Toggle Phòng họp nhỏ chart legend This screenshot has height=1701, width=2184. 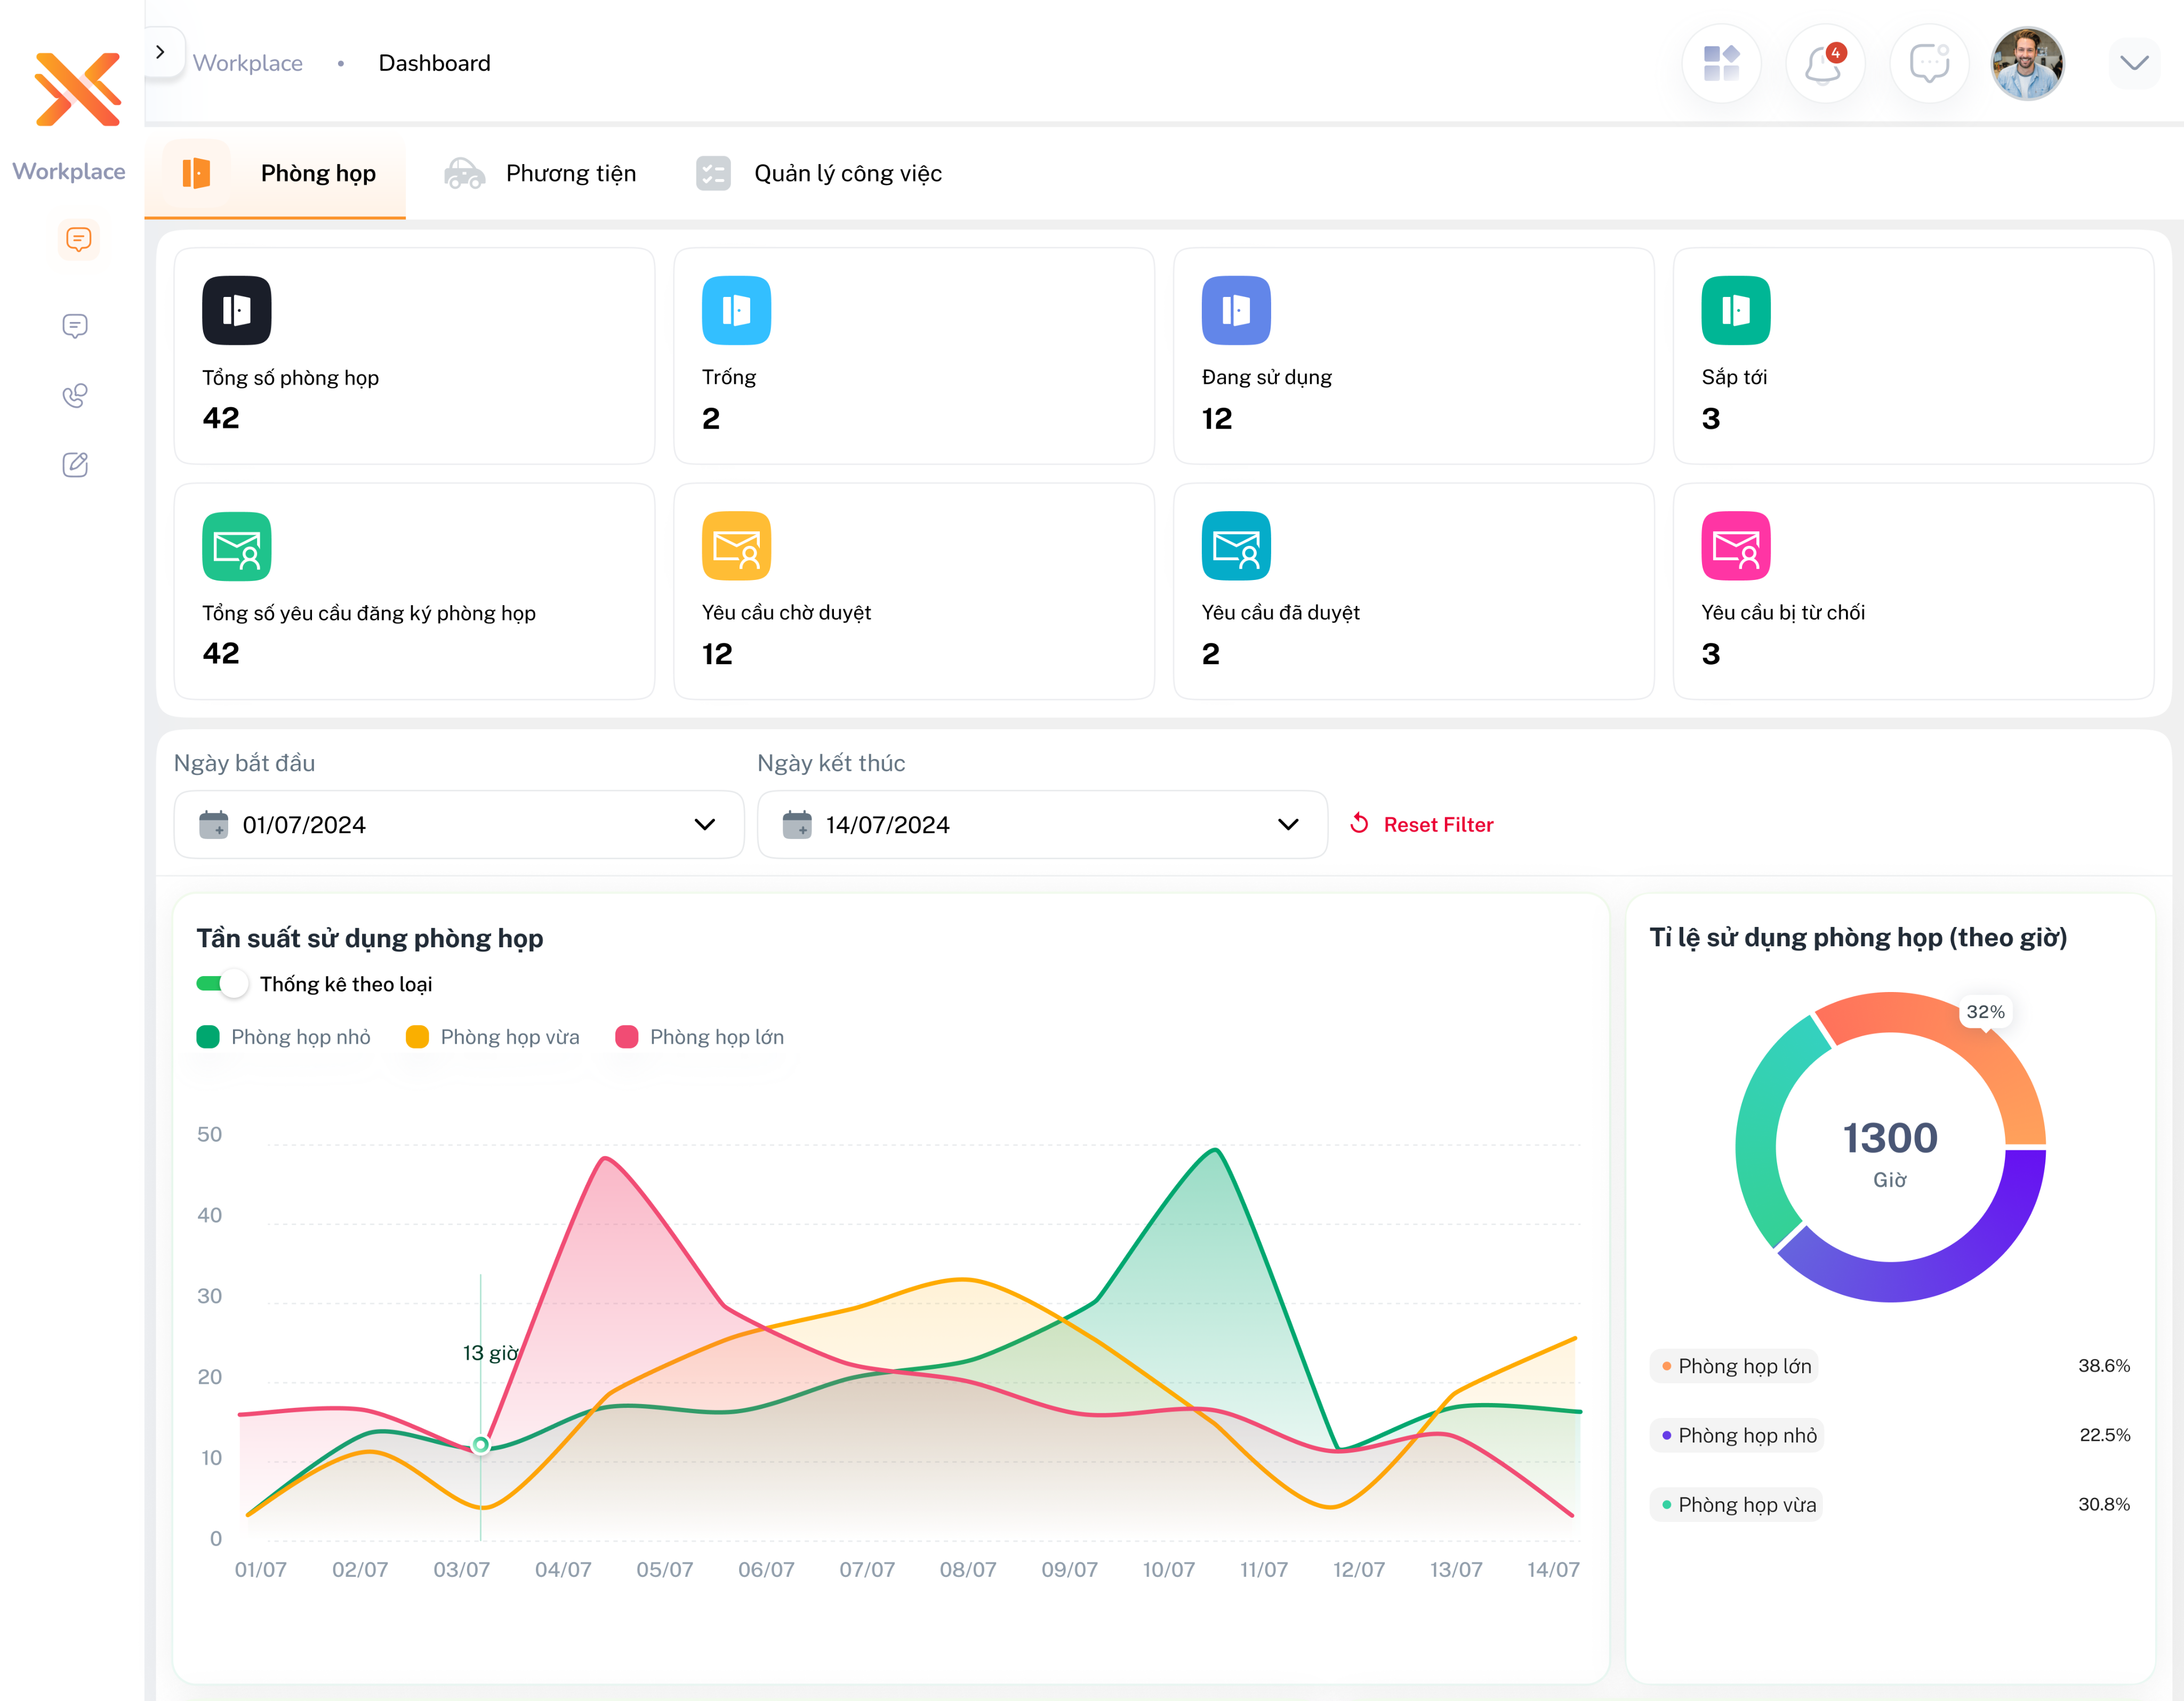[x=284, y=1037]
